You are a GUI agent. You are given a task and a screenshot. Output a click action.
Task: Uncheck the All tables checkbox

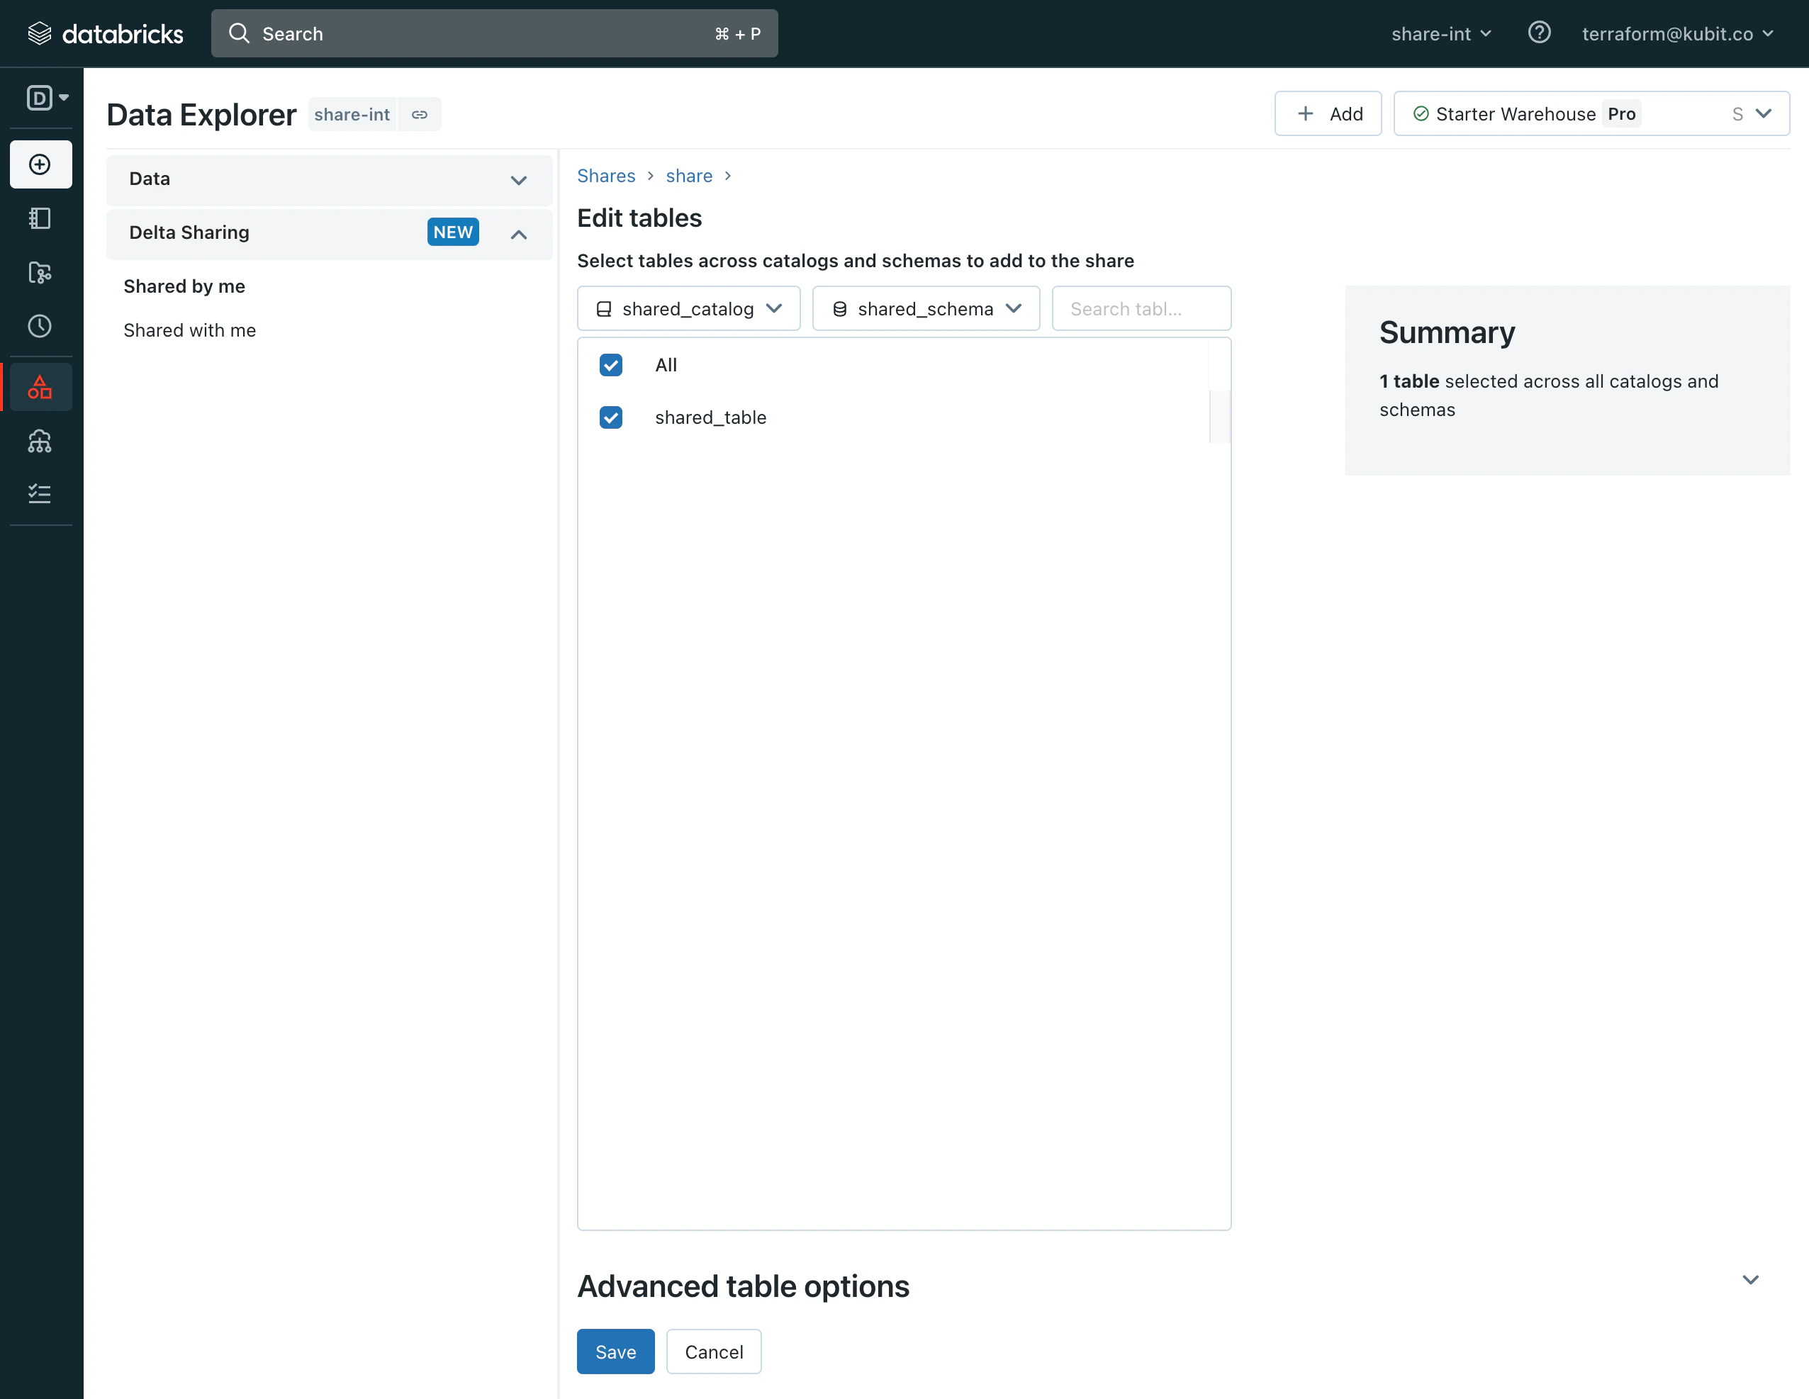tap(610, 365)
